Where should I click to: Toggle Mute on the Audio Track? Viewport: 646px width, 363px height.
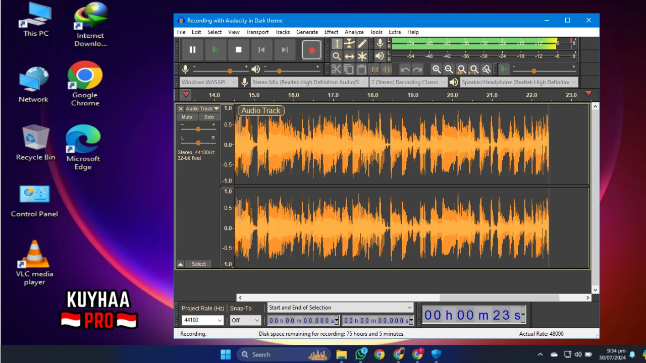pyautogui.click(x=187, y=117)
